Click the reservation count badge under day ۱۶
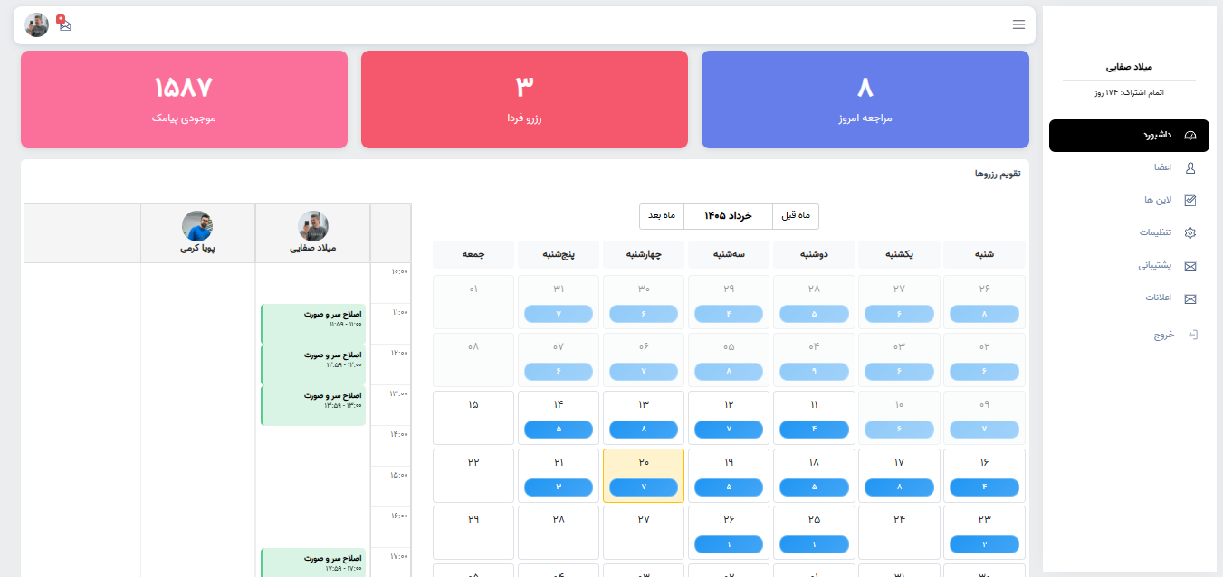The width and height of the screenshot is (1223, 577). (x=984, y=487)
